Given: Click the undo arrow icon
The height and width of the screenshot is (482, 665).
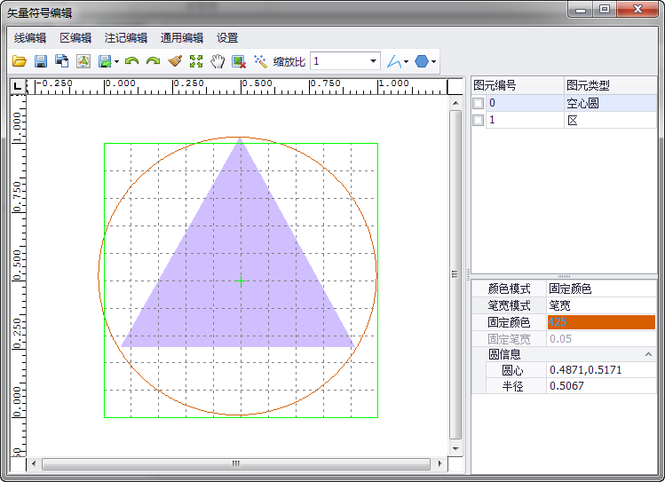Looking at the screenshot, I should pyautogui.click(x=131, y=61).
